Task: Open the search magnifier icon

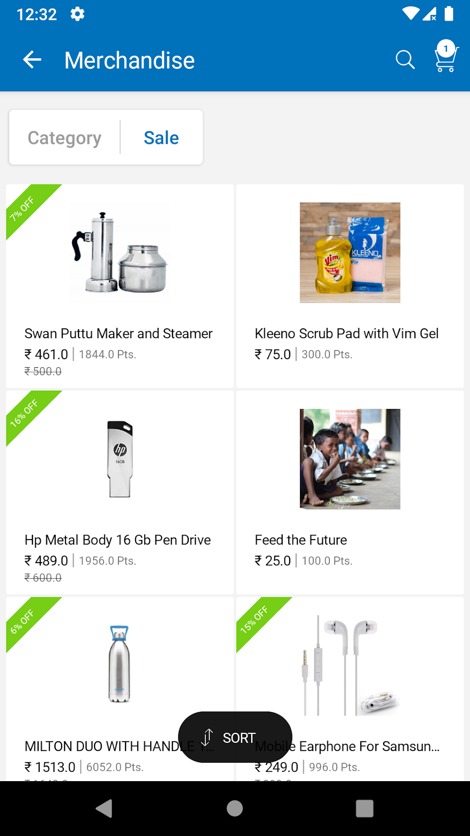Action: (405, 60)
